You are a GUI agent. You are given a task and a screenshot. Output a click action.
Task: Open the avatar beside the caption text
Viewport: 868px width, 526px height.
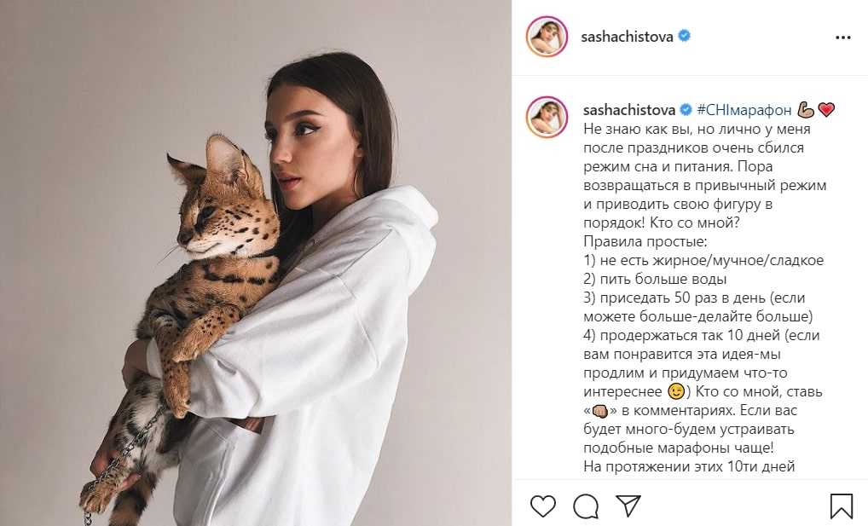coord(547,117)
